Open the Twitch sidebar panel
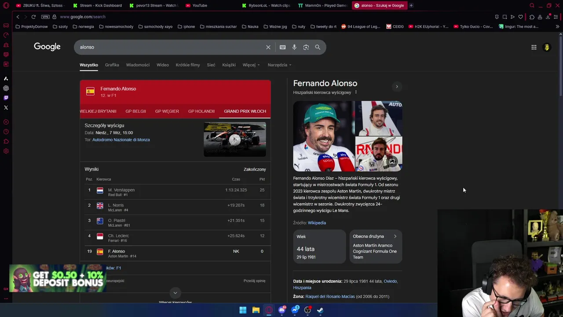 click(x=6, y=98)
